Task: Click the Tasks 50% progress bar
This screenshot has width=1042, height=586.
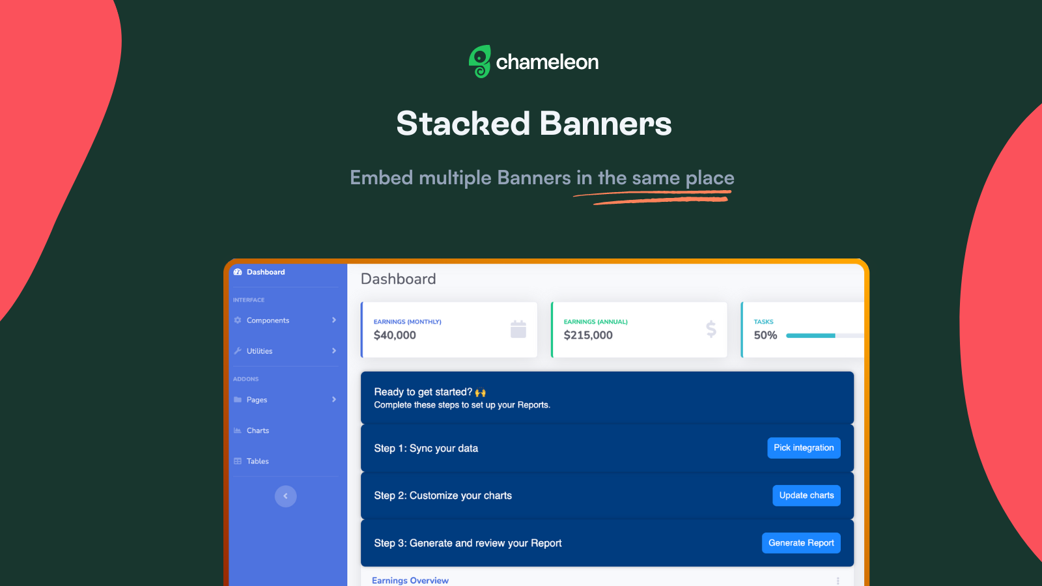Action: point(825,336)
